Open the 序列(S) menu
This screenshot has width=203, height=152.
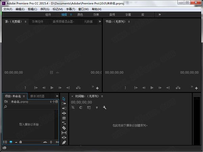click(45, 9)
